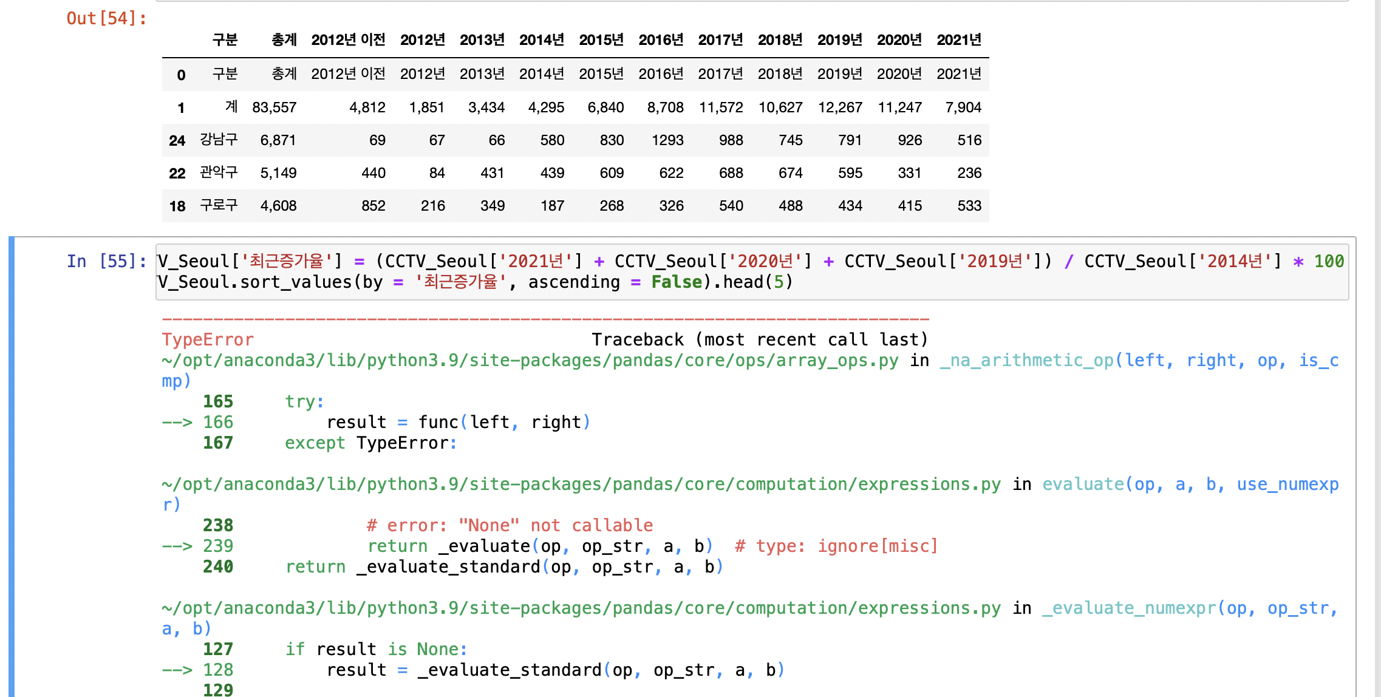1381x697 pixels.
Task: Click the In [55] prompt label
Action: point(107,262)
